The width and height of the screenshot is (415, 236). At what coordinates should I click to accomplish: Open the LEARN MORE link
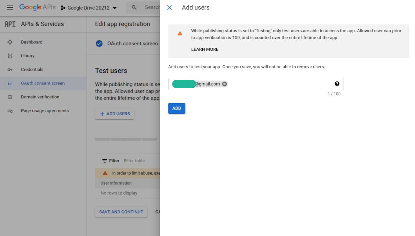(205, 49)
